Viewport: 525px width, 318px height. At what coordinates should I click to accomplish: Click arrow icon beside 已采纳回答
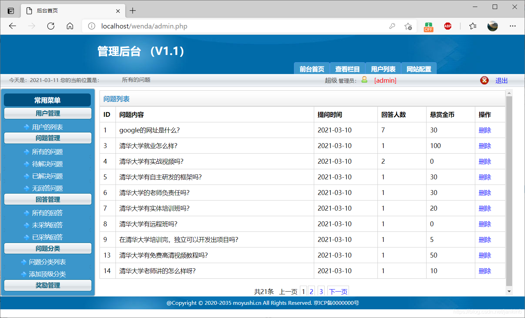[26, 237]
